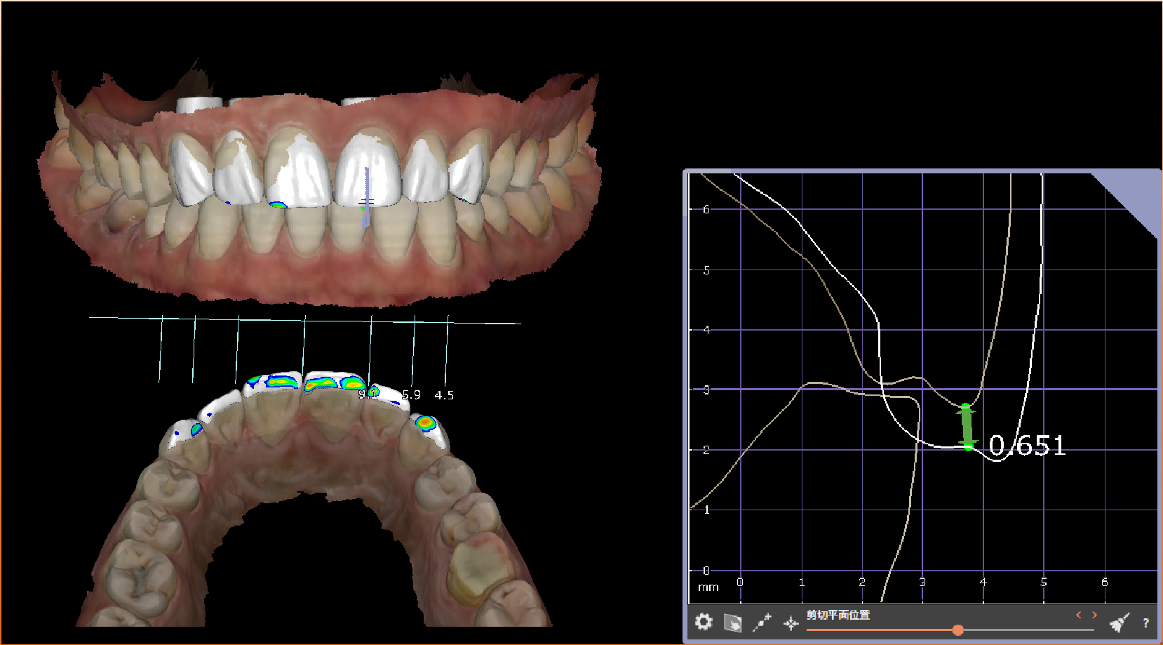Click the blue section marker on front tooth
The image size is (1163, 645).
pyautogui.click(x=365, y=197)
